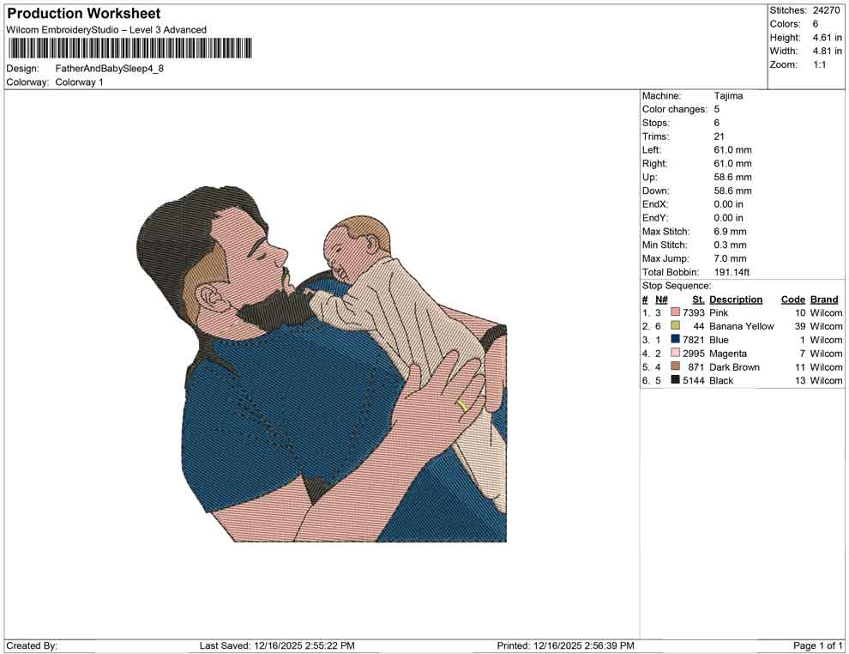
Task: Click the Production Worksheet title
Action: pos(82,13)
